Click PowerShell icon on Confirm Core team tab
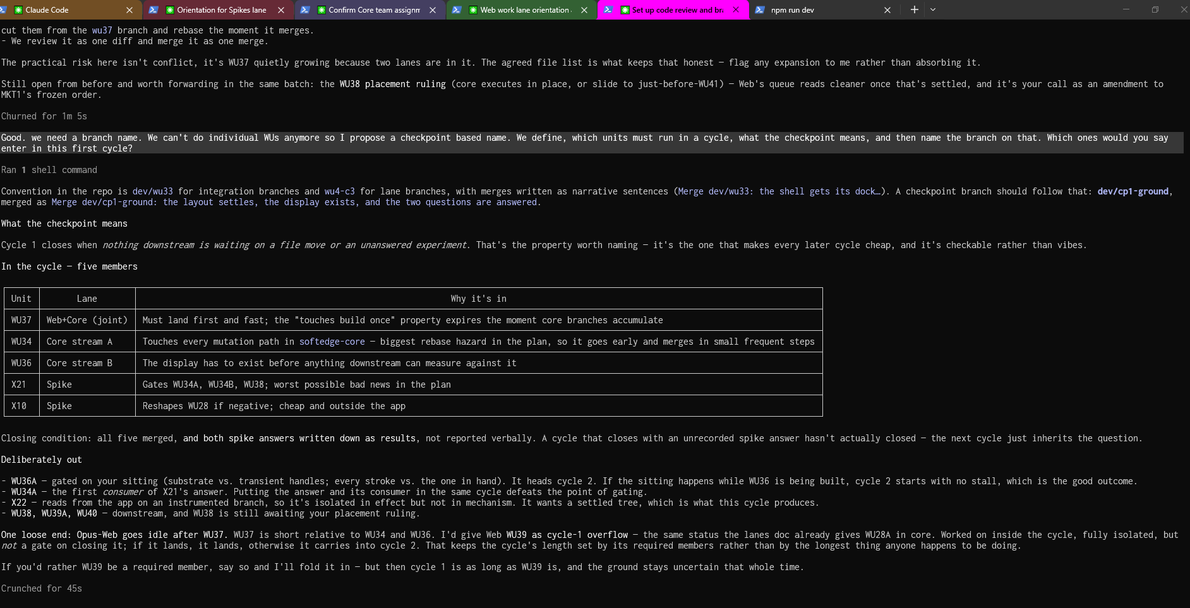 pos(305,10)
